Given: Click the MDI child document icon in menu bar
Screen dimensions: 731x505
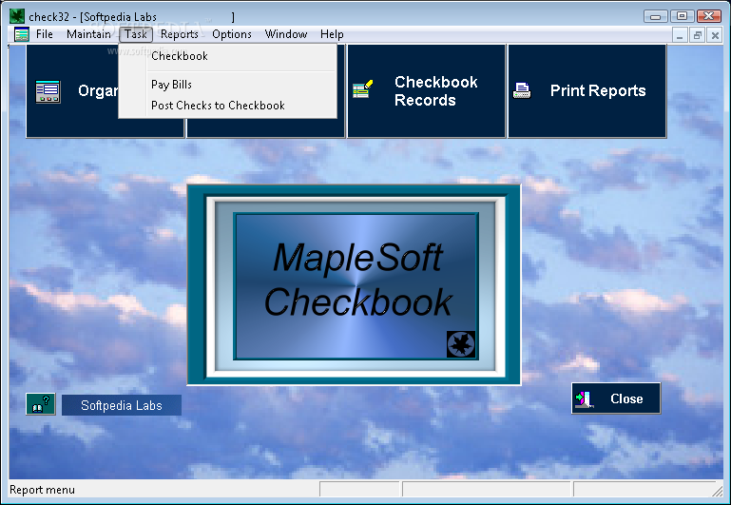Looking at the screenshot, I should (x=22, y=34).
